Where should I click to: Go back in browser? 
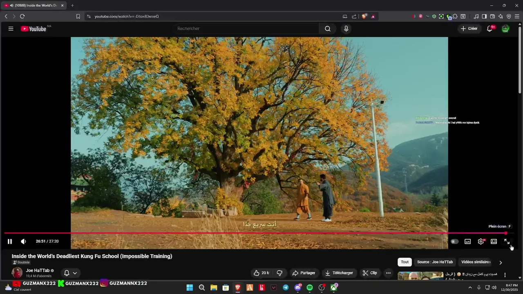point(6,16)
